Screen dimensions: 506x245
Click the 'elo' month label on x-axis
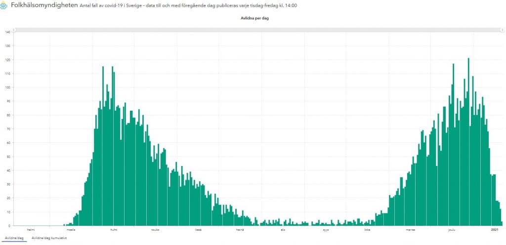(283, 230)
